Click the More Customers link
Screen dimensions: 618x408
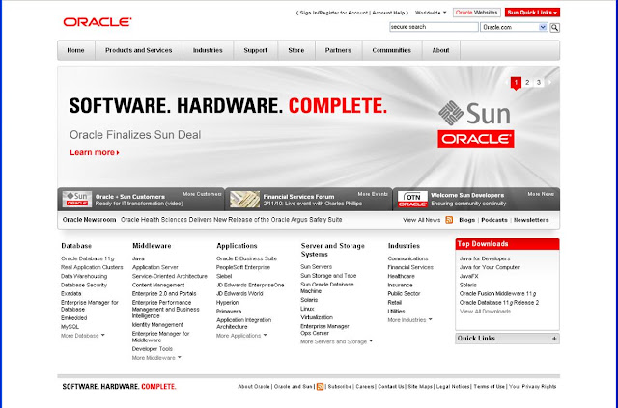click(x=202, y=194)
